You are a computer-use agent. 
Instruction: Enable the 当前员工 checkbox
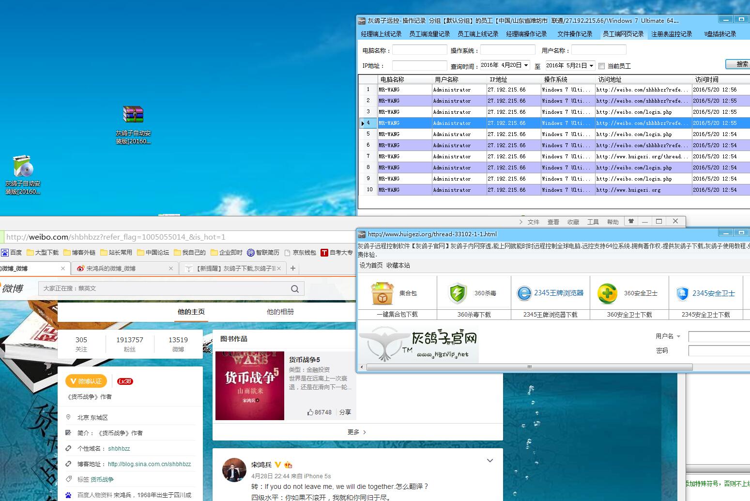click(x=601, y=66)
